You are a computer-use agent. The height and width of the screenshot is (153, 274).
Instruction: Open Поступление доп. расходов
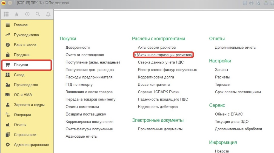[90, 70]
